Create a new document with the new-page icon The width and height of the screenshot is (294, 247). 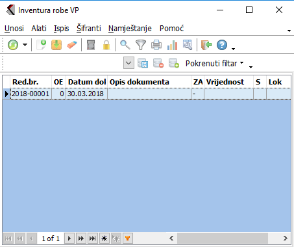point(41,45)
